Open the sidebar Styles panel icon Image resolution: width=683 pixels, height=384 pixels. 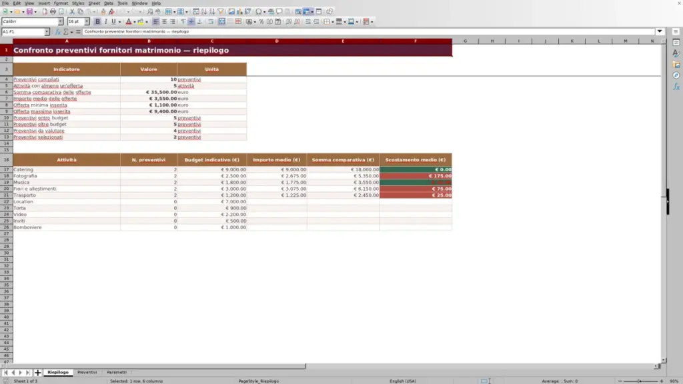coord(676,53)
